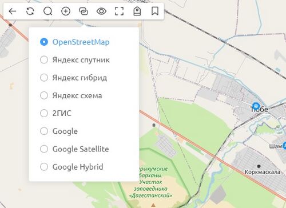Click the blue marker near Тюбе
The width and height of the screenshot is (286, 208).
click(x=256, y=106)
